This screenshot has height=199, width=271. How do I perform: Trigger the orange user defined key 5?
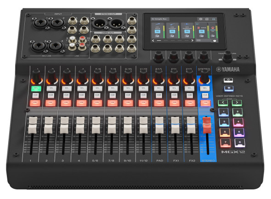pyautogui.click(x=225, y=132)
